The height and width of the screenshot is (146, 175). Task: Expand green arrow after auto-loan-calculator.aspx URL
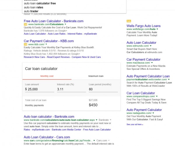coord(97,120)
